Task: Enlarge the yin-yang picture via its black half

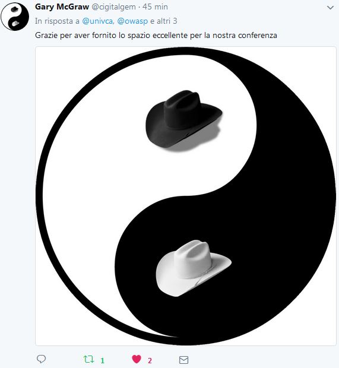Action: [x=282, y=211]
